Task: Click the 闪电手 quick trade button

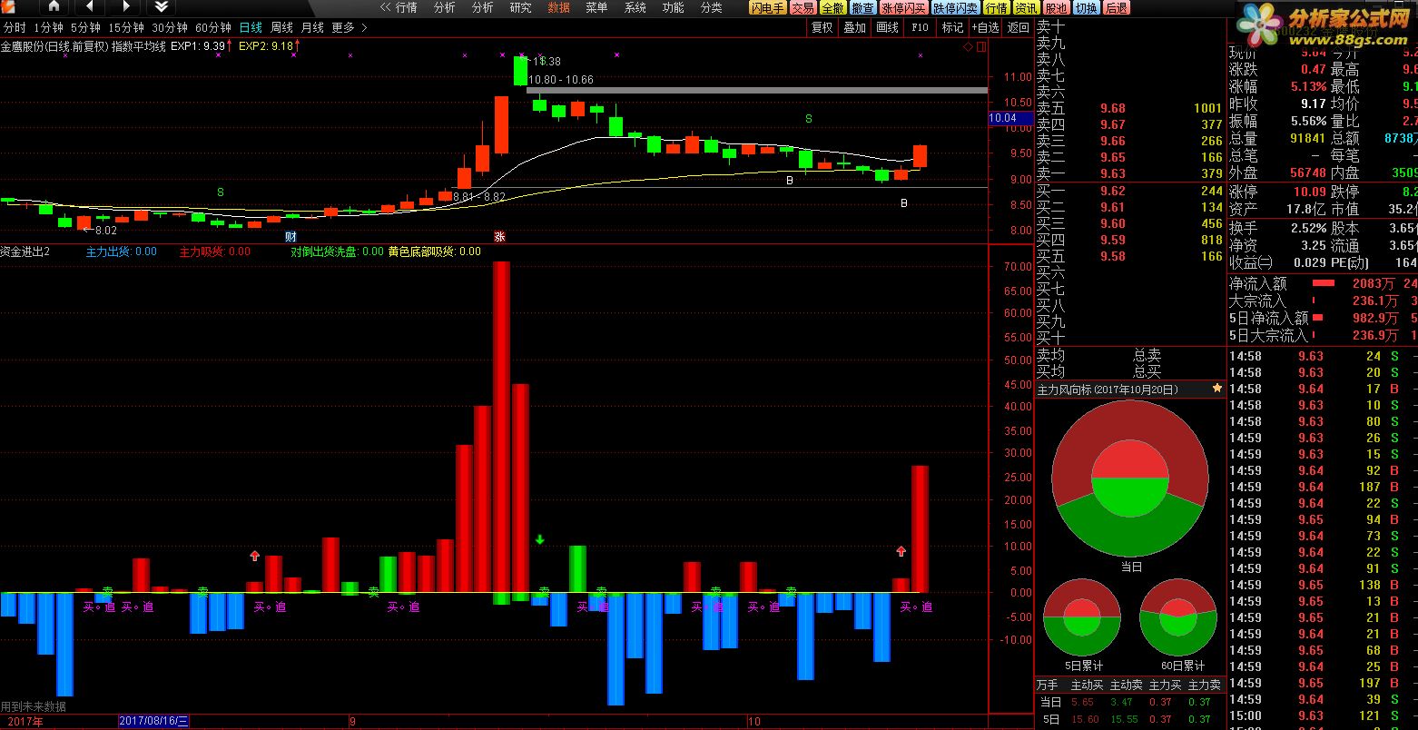Action: 768,8
